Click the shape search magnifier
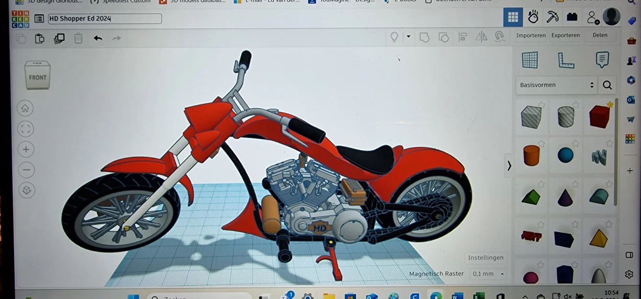The width and height of the screenshot is (641, 299). 607,85
